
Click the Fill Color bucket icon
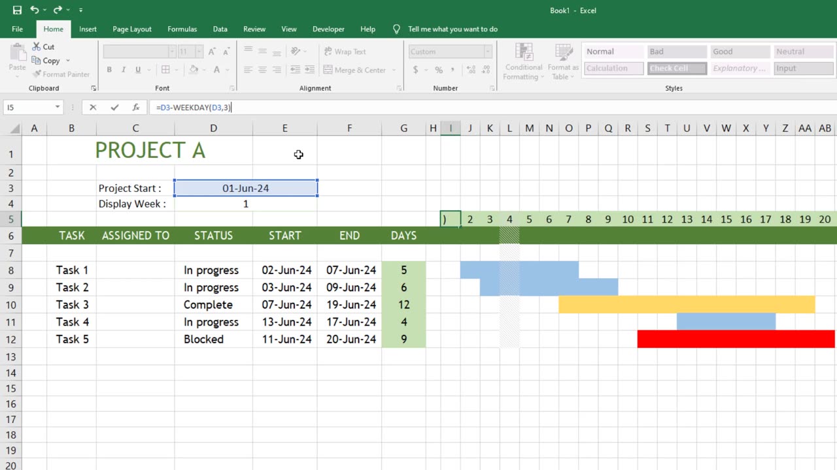[x=194, y=70]
